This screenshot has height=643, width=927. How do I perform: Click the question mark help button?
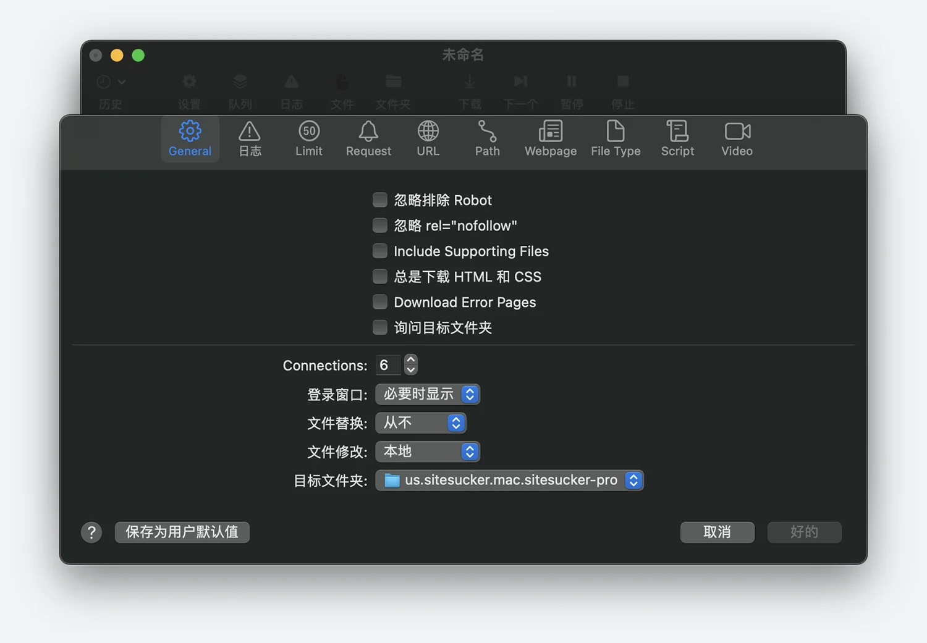point(91,532)
